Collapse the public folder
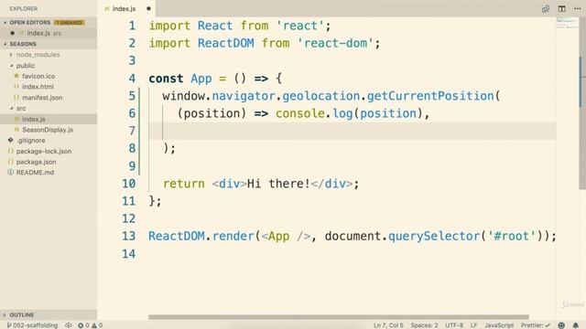This screenshot has width=586, height=329. 26,66
